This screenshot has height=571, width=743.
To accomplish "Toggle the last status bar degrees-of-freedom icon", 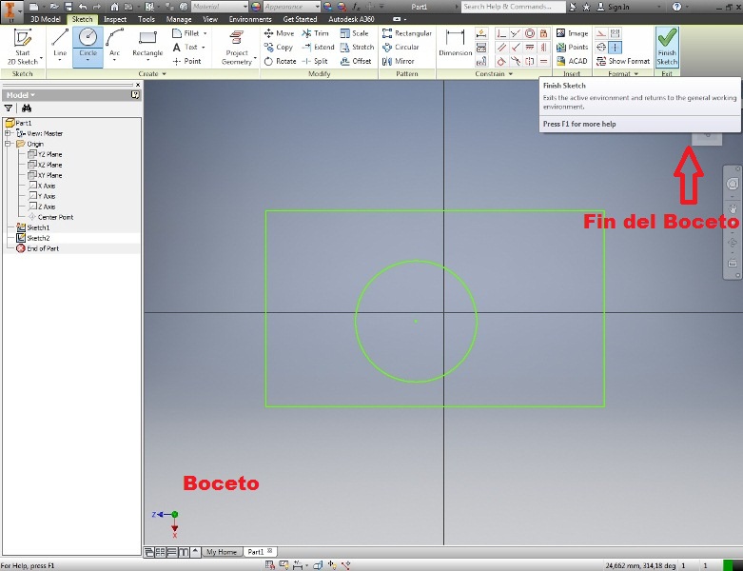I will (346, 565).
